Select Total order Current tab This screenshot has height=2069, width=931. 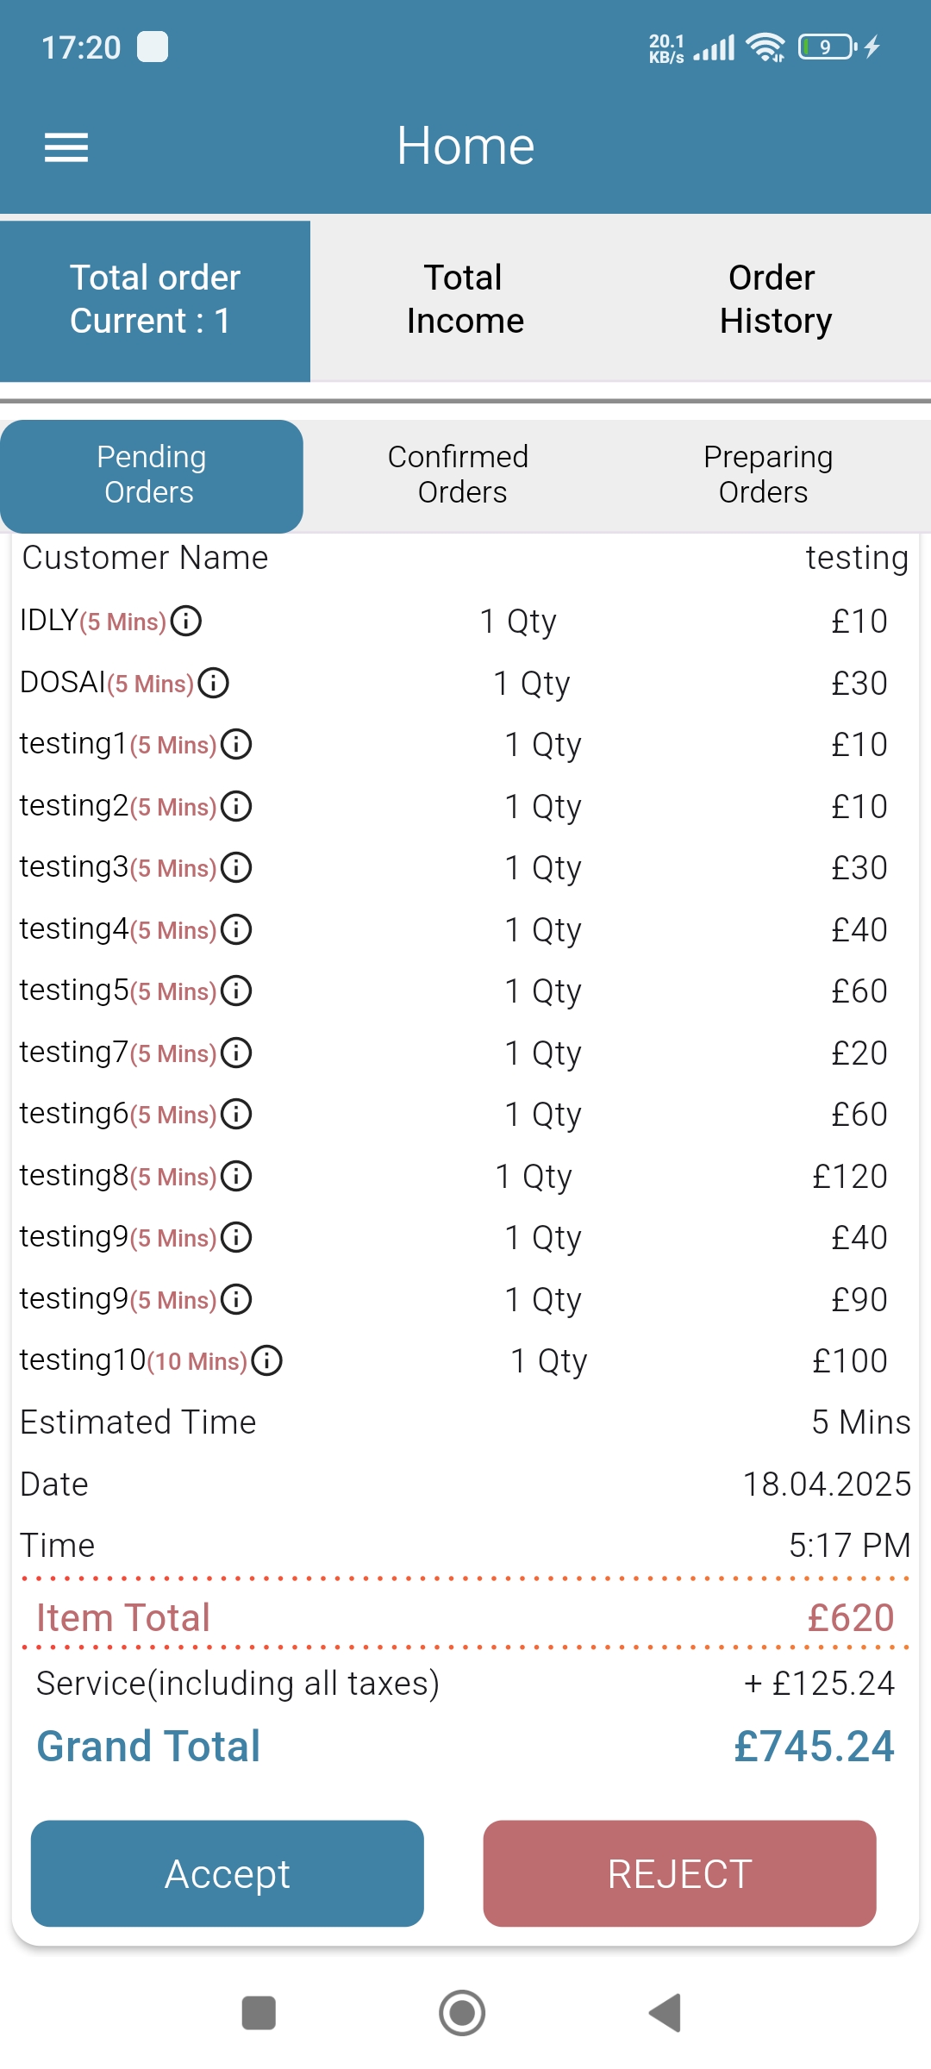point(155,300)
